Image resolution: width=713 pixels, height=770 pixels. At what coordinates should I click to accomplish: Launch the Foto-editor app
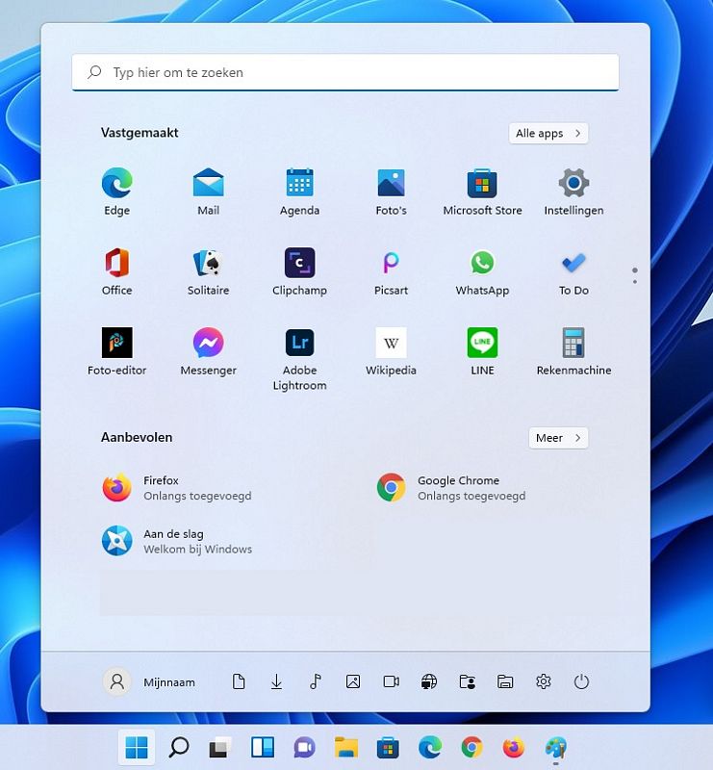click(116, 351)
